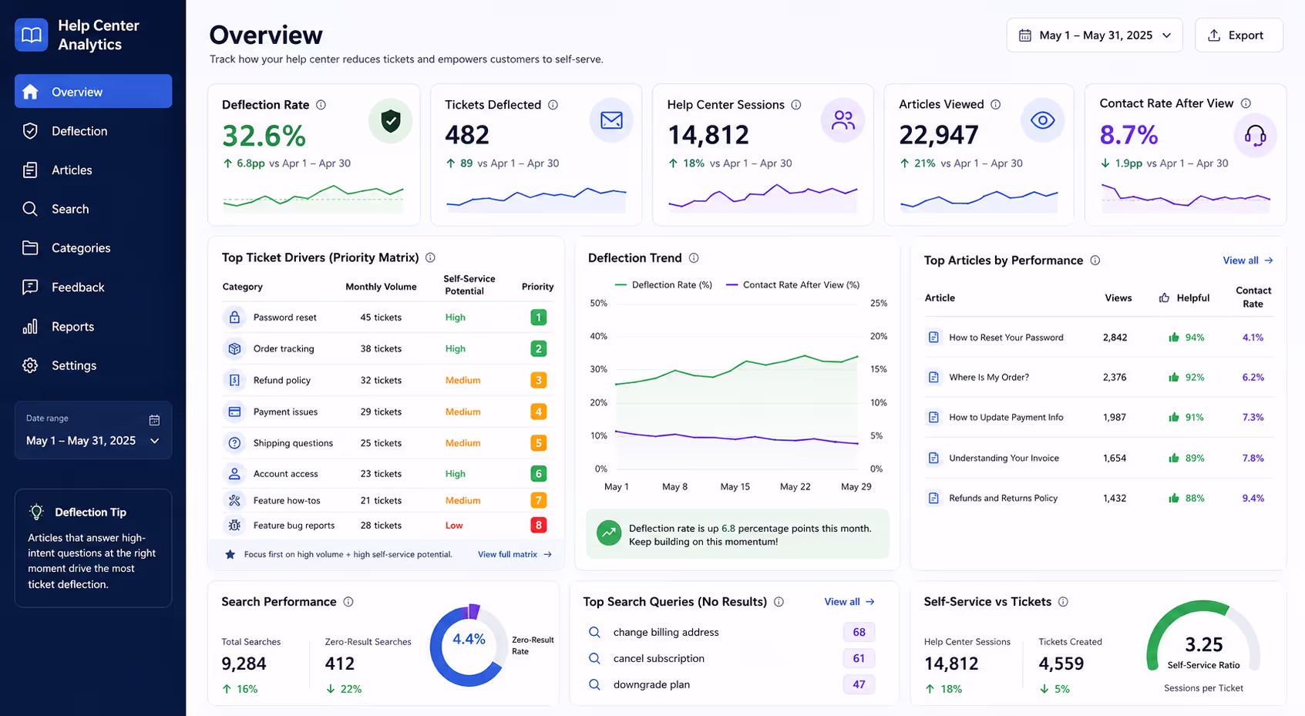Click the Understanding Your Invoice article

pyautogui.click(x=1004, y=458)
